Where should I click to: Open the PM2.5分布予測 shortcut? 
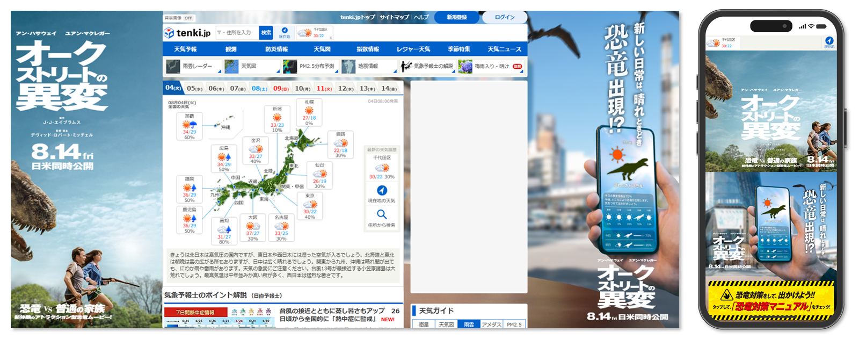coord(310,66)
